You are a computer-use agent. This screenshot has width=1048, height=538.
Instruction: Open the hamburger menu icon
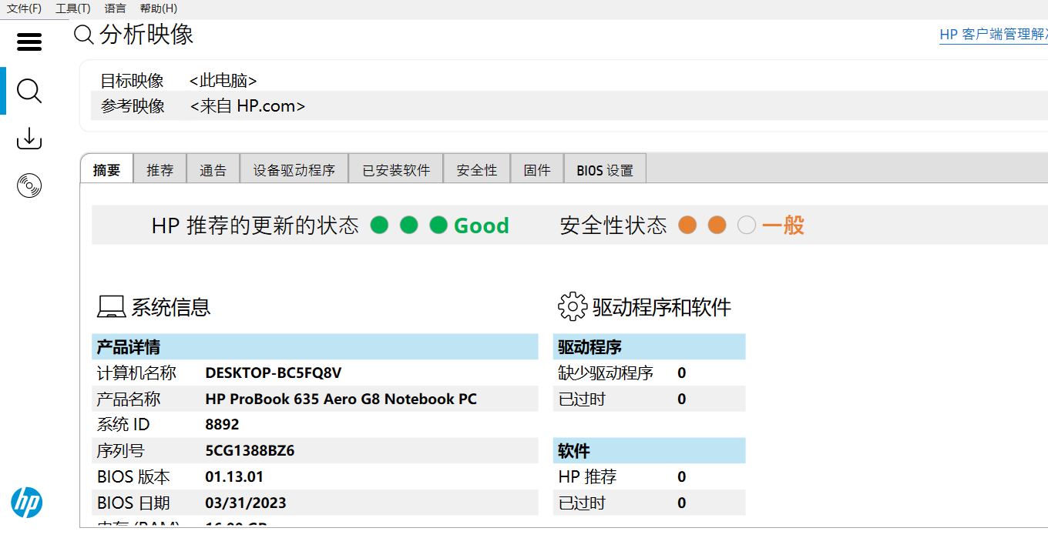pyautogui.click(x=29, y=42)
